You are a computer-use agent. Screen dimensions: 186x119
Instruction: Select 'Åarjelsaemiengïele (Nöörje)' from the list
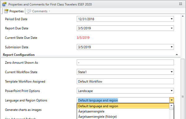123,117
